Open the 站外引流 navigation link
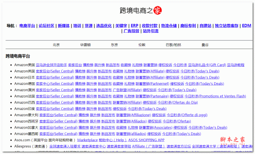Image resolution: width=255 pixels, height=154 pixels. pos(150,31)
